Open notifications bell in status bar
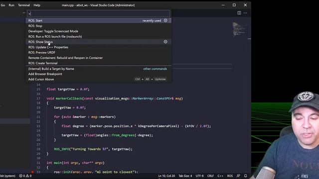 point(246,176)
